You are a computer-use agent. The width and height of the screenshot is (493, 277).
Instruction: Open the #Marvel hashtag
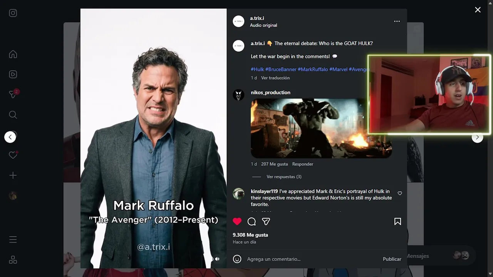click(339, 69)
